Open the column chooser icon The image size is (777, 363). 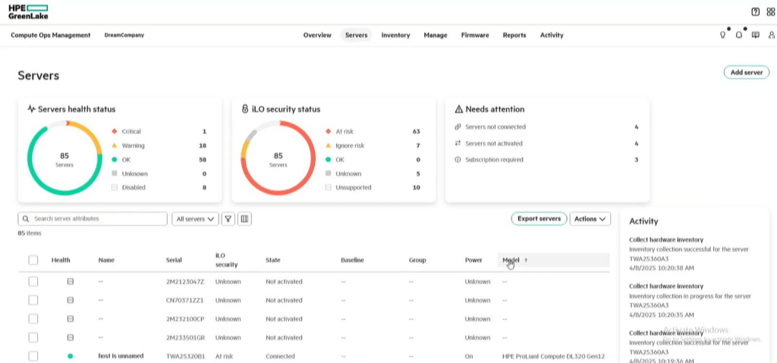pyautogui.click(x=244, y=219)
